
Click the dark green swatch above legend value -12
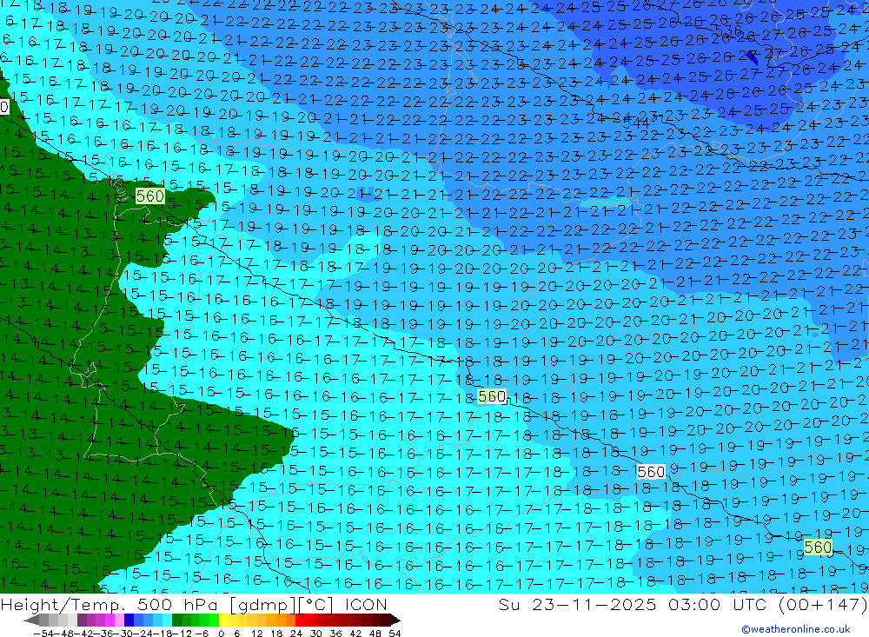coord(176,620)
